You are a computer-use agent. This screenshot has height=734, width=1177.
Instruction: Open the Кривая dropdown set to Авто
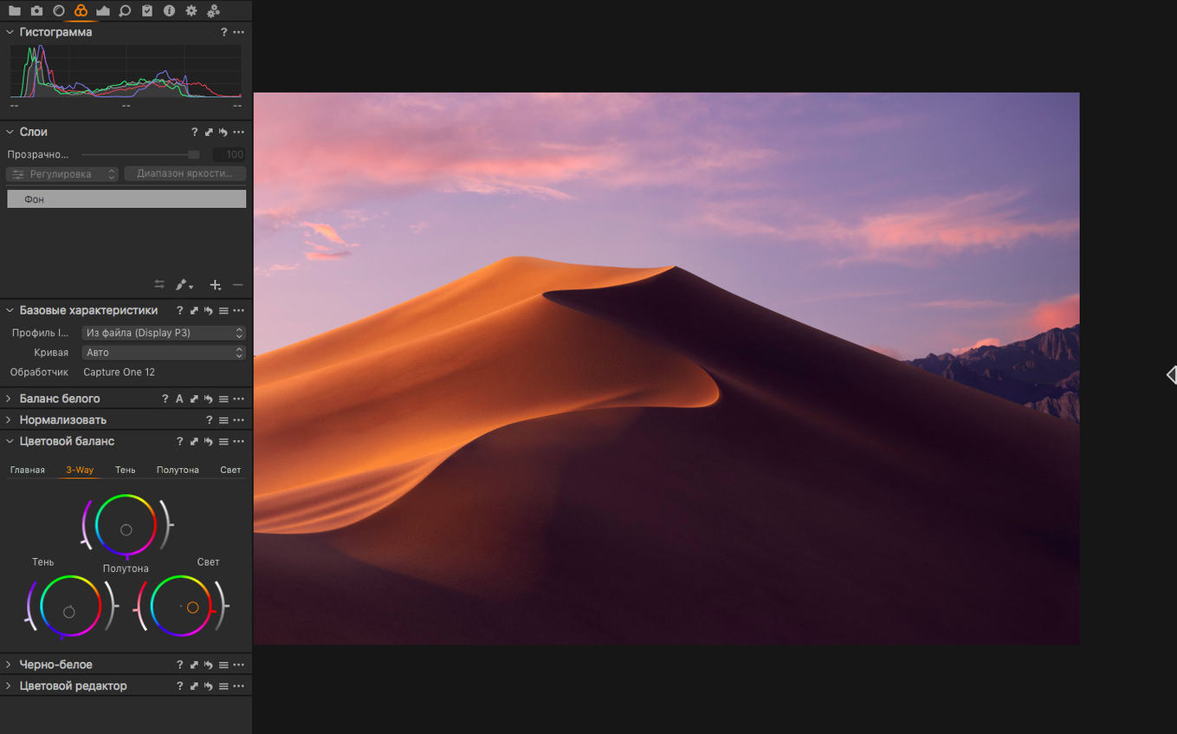tap(164, 353)
